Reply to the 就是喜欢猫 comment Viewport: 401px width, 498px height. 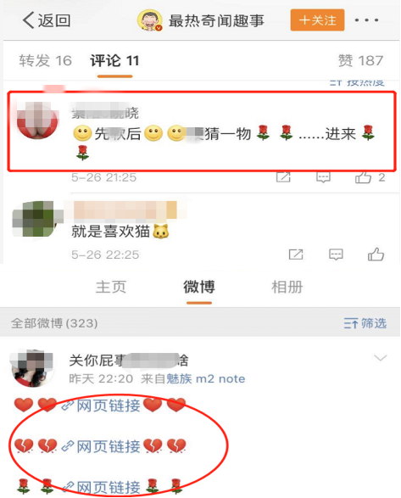pyautogui.click(x=336, y=255)
